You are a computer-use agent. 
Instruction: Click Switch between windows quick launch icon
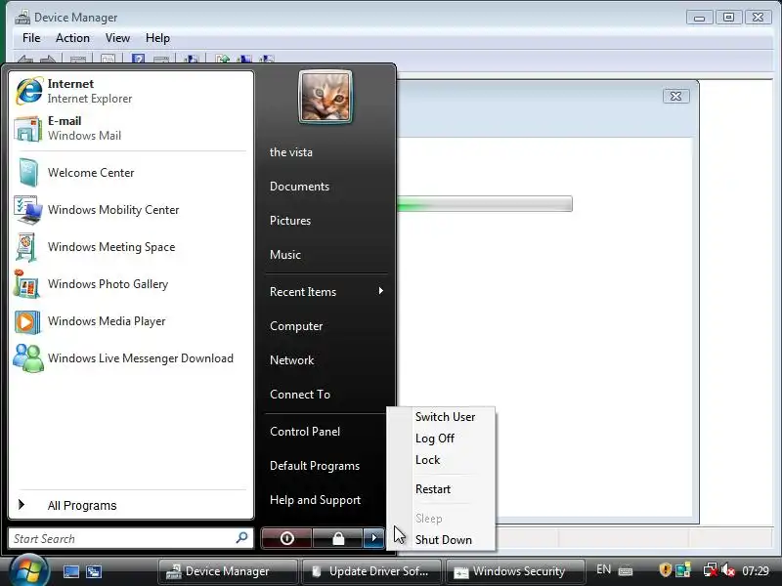click(x=93, y=571)
